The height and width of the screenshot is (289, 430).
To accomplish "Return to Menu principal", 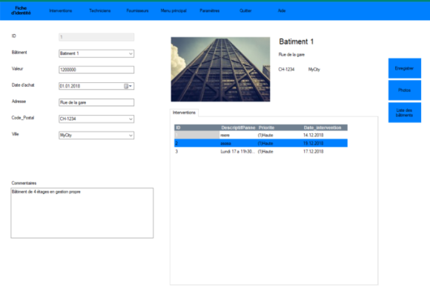I will pyautogui.click(x=173, y=10).
